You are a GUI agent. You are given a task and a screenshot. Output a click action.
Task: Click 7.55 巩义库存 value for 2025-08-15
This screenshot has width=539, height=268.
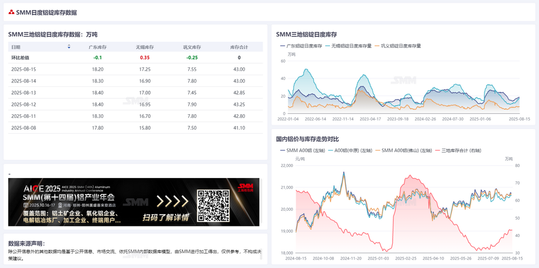[192, 69]
